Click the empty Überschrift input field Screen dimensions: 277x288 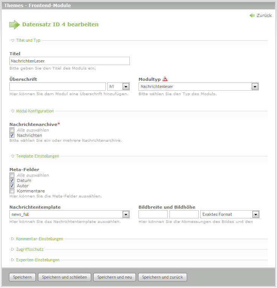57,87
